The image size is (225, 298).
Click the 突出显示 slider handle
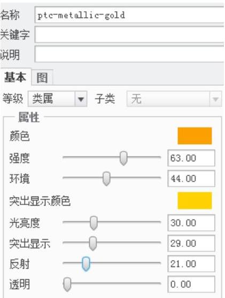[x=93, y=244]
